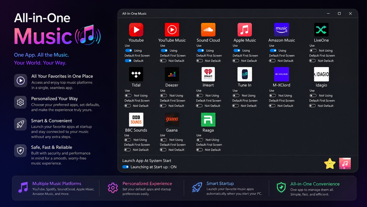Click the Gaana app icon

(172, 119)
